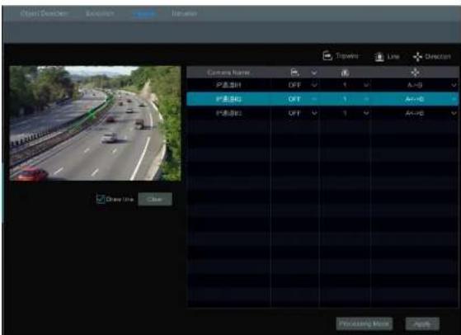Click the Line legend icon
The image size is (461, 335).
tap(379, 56)
